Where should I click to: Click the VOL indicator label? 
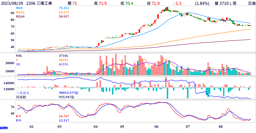[x=20, y=55]
